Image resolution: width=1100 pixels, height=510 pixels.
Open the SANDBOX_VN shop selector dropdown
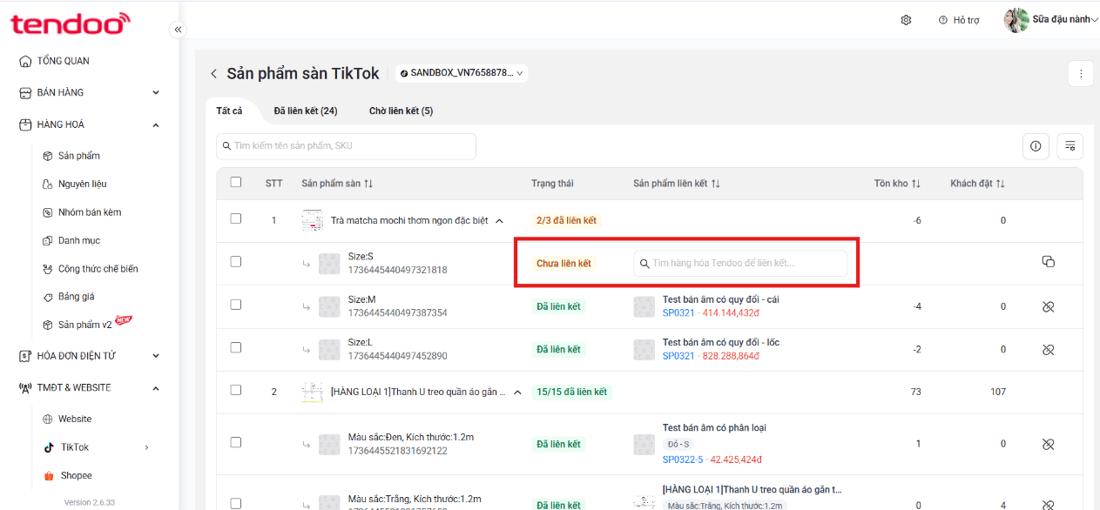(462, 73)
